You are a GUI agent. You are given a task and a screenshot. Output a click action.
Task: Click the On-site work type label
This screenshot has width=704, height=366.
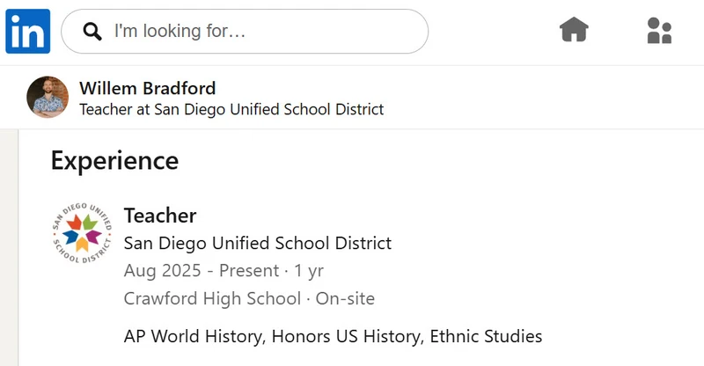tap(345, 298)
